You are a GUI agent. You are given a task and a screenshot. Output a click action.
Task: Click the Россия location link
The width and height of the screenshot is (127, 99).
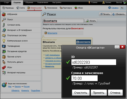coord(27,87)
